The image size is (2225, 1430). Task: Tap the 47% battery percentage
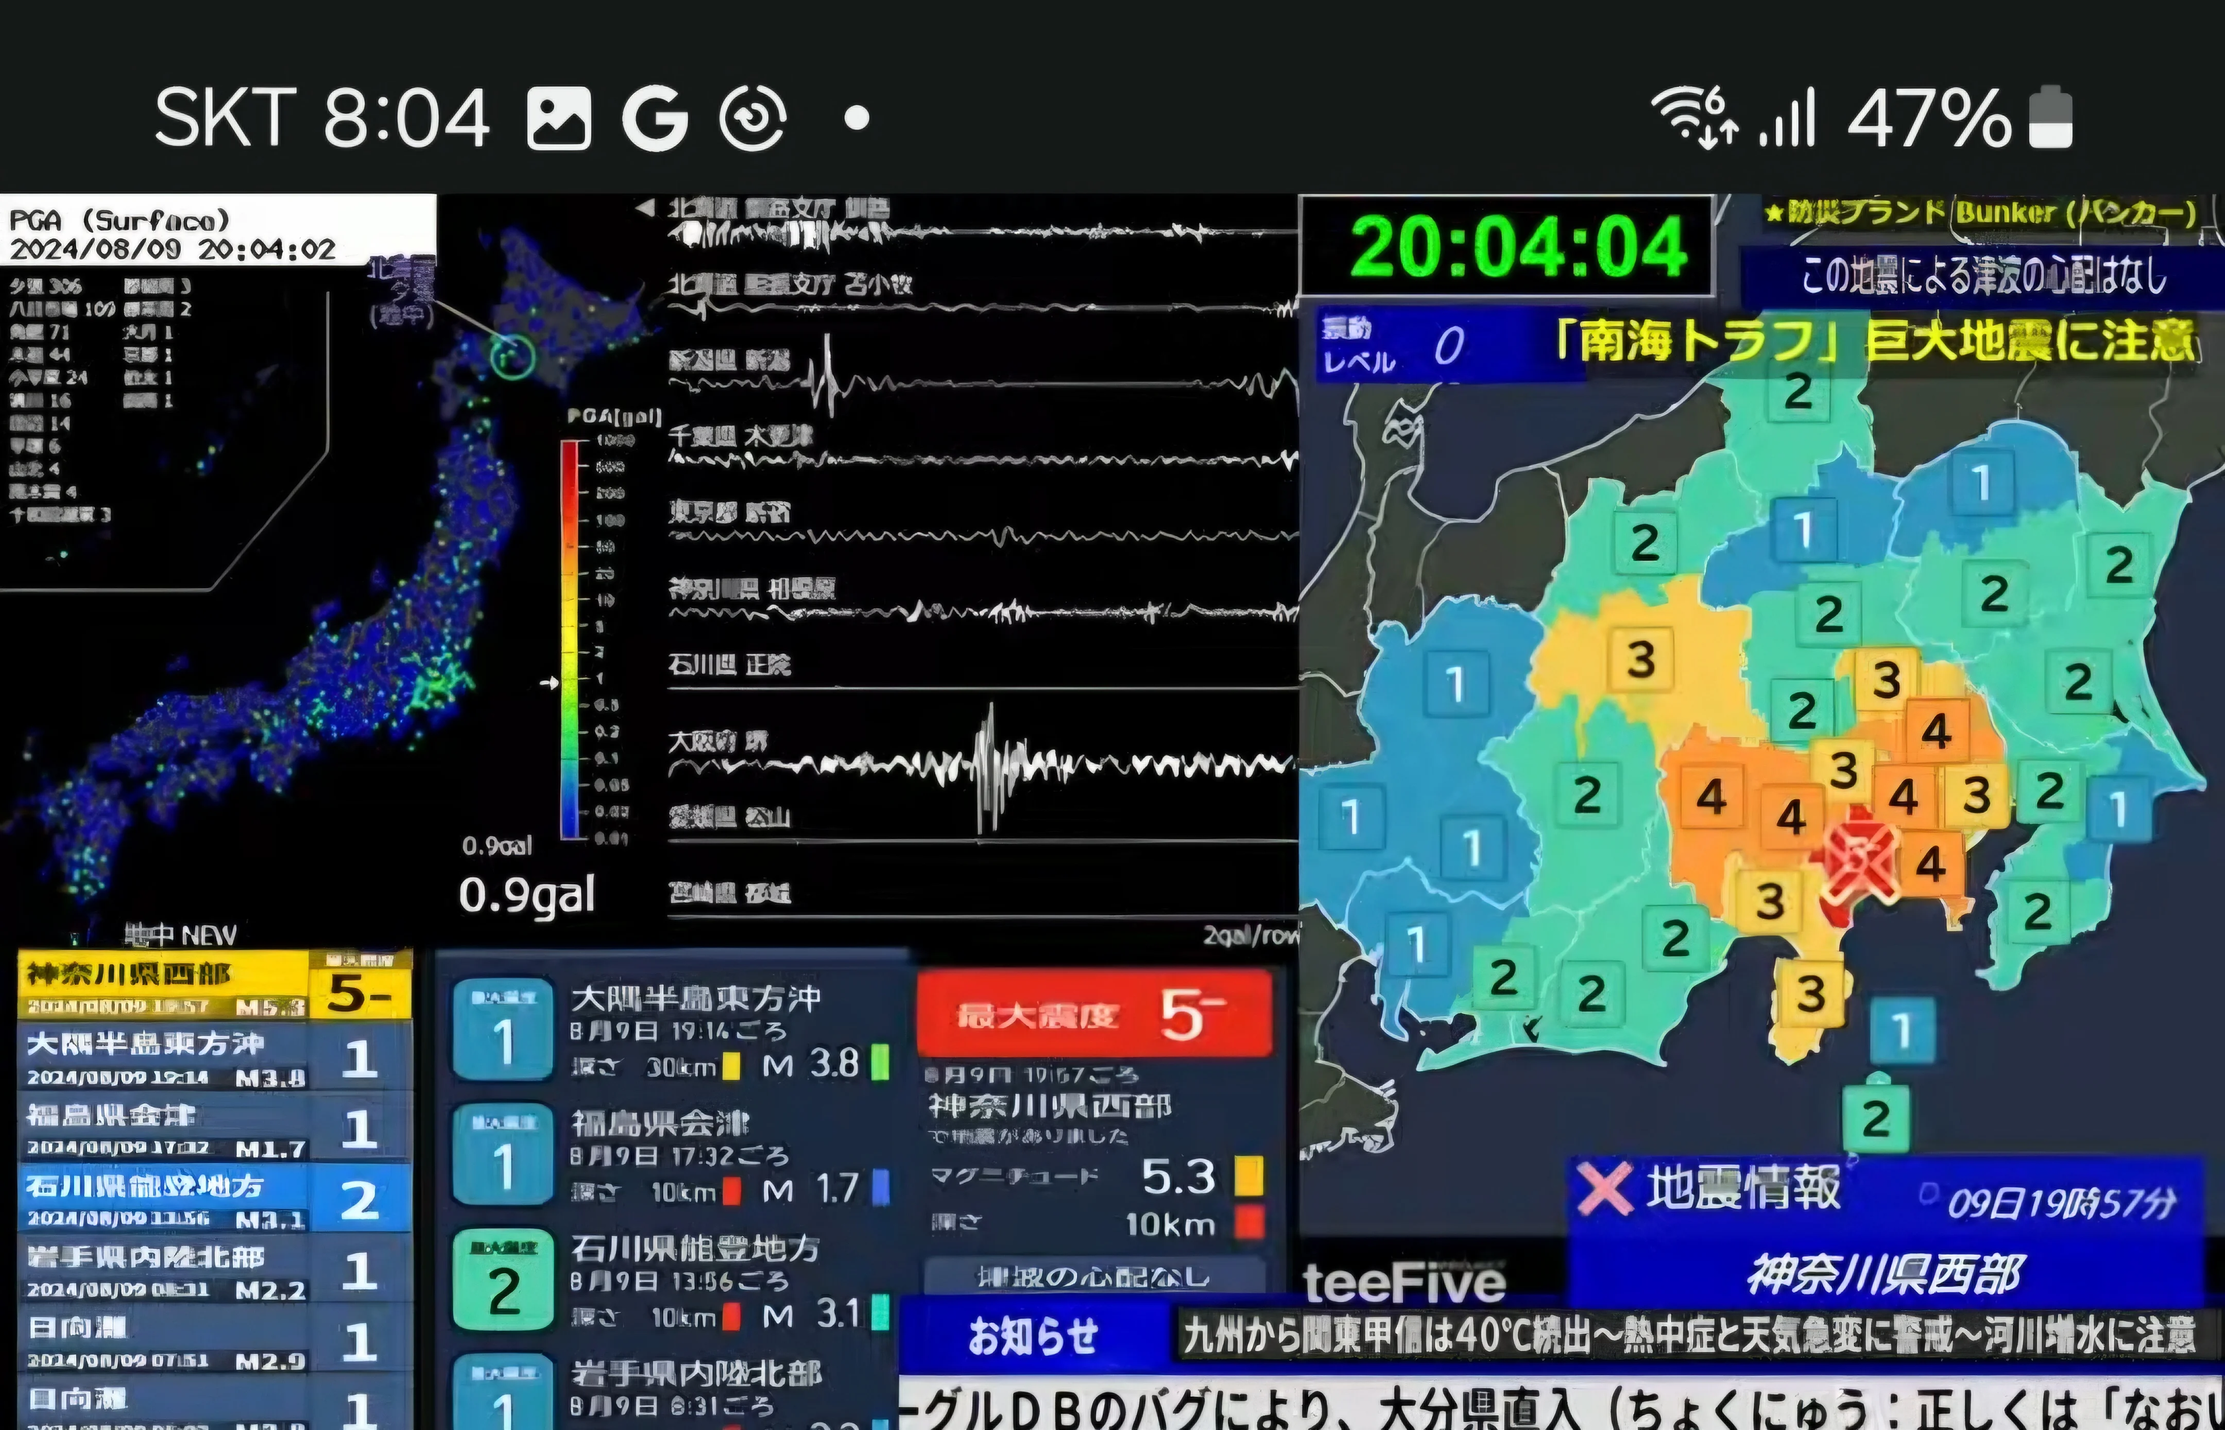point(1929,119)
